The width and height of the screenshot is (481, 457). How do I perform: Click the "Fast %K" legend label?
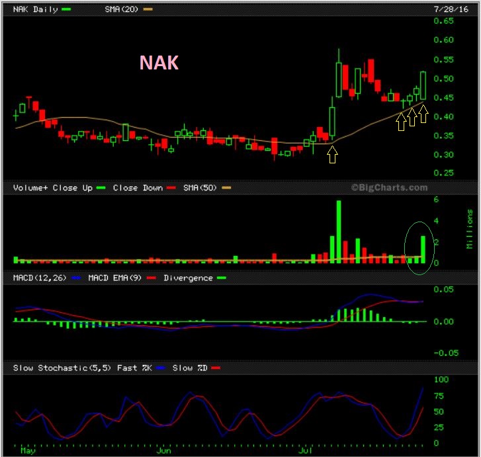134,368
